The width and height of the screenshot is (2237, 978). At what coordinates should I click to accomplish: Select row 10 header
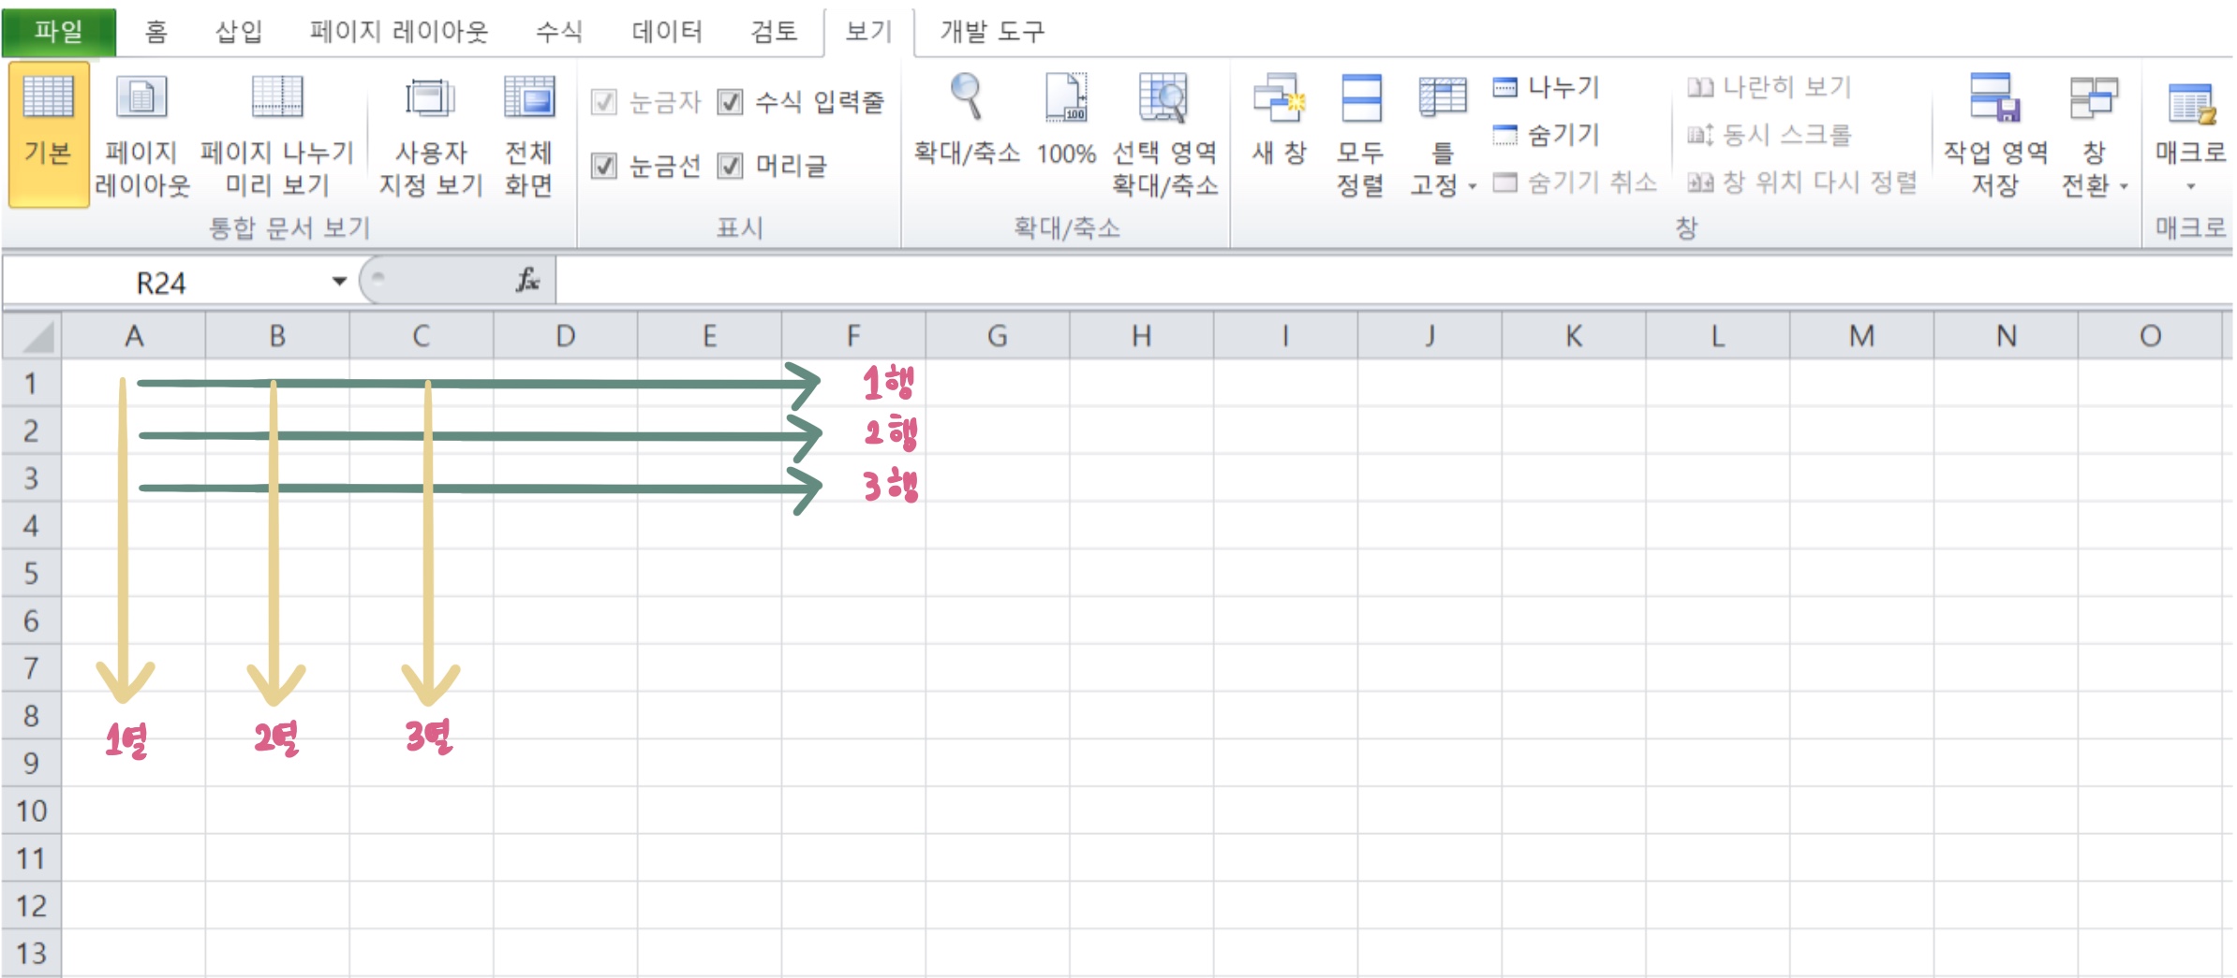(31, 810)
